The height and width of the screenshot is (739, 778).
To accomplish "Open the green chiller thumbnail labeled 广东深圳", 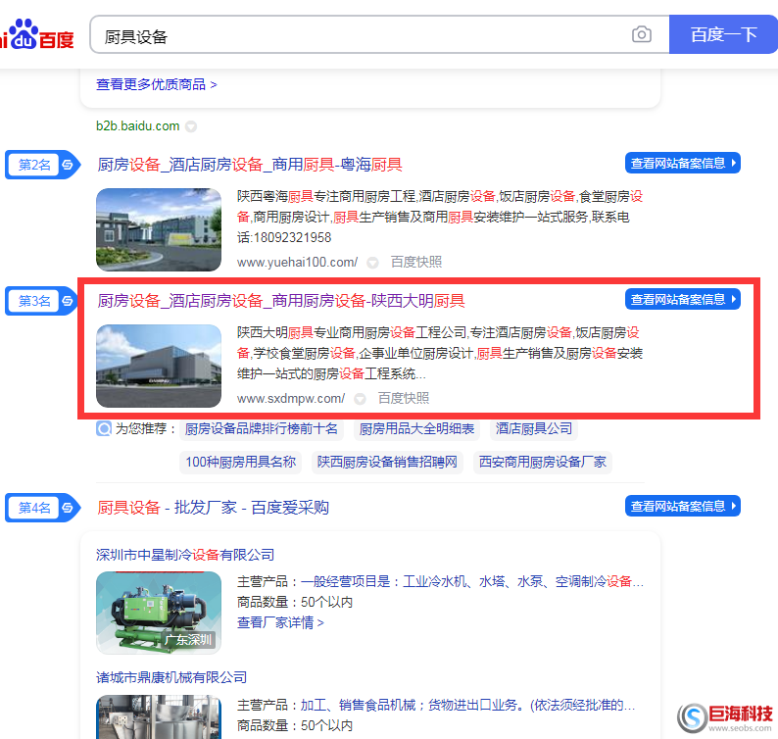I will tap(159, 613).
